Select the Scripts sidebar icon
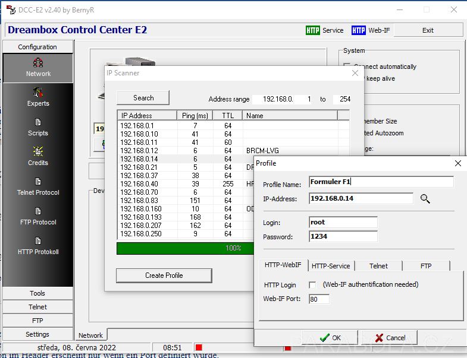 coord(38,122)
